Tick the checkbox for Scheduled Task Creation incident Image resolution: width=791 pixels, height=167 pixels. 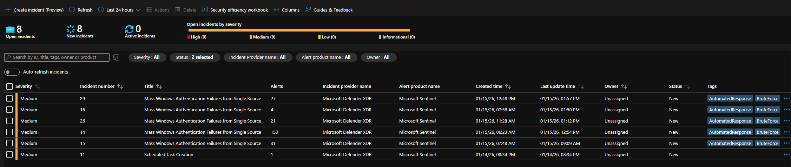pyautogui.click(x=9, y=154)
